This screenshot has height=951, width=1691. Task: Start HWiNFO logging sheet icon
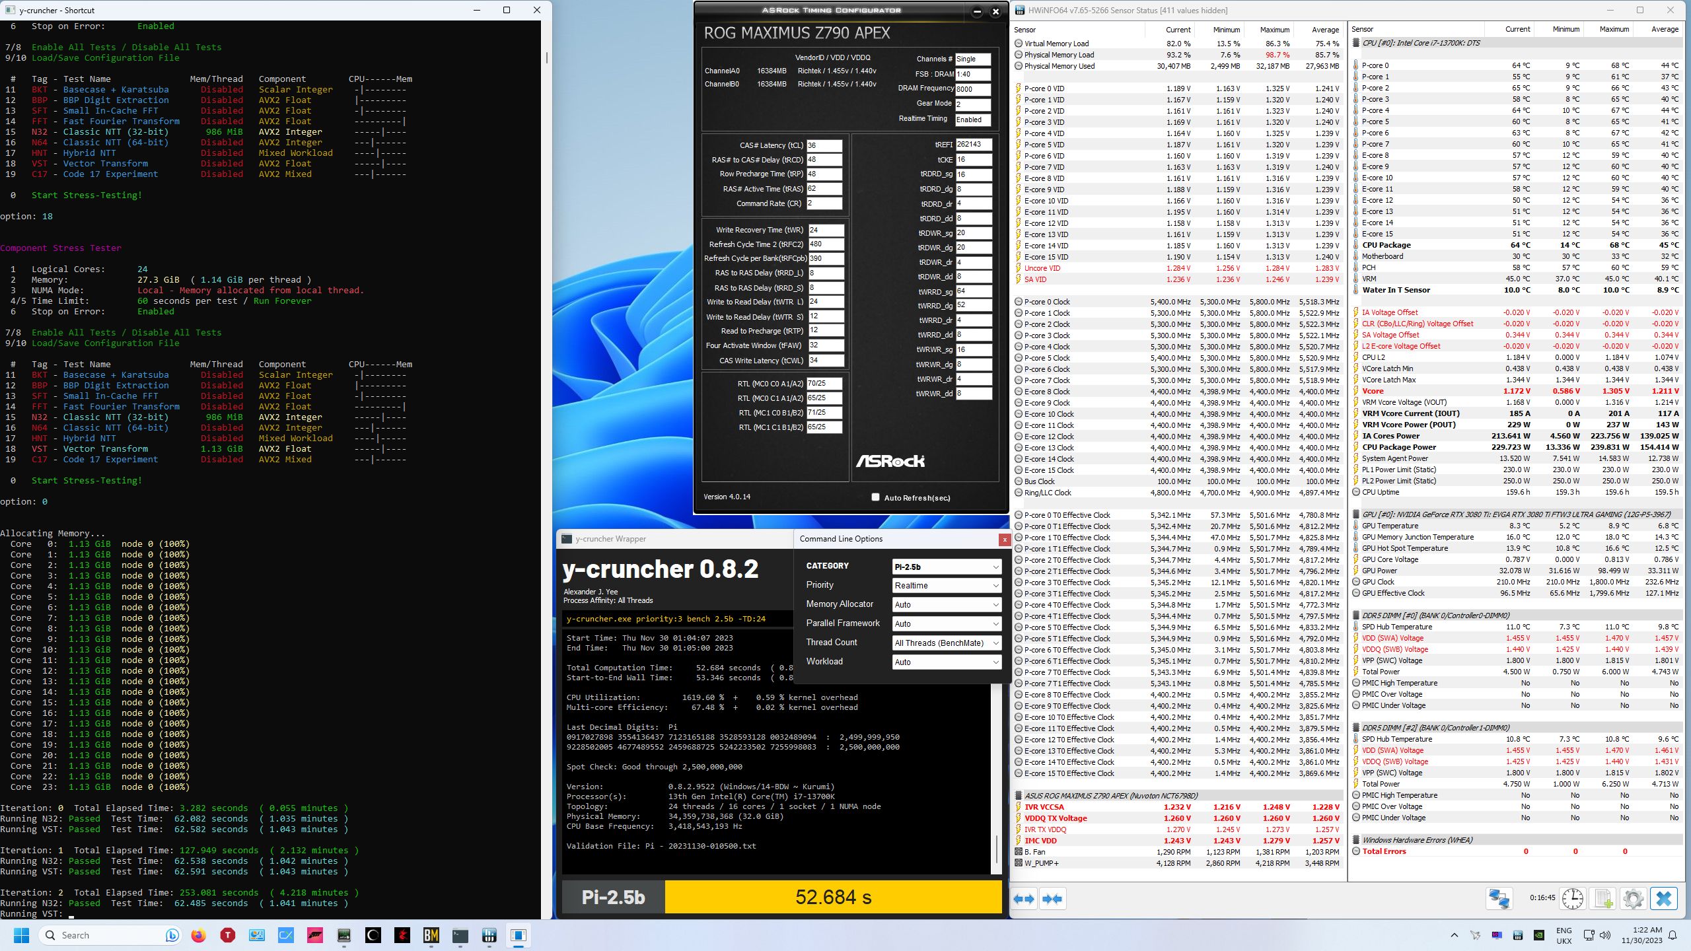pos(1603,899)
